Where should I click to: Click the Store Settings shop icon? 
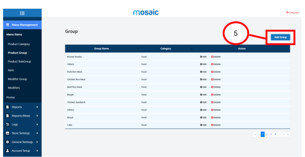pos(8,133)
